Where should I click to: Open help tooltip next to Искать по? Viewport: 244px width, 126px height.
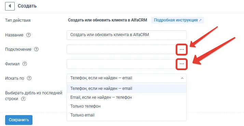click(29, 78)
